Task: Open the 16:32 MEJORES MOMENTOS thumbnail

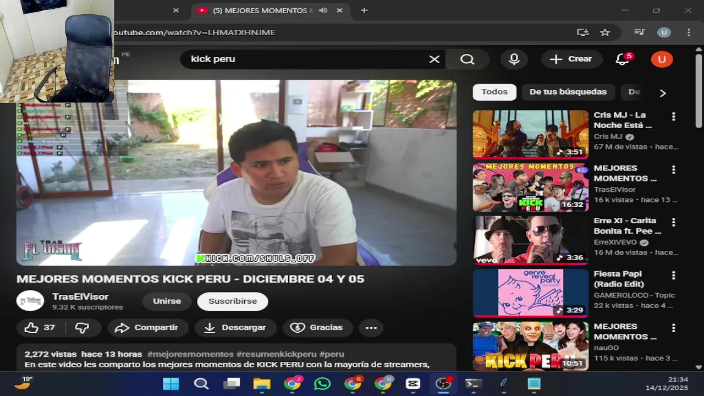Action: pyautogui.click(x=531, y=187)
